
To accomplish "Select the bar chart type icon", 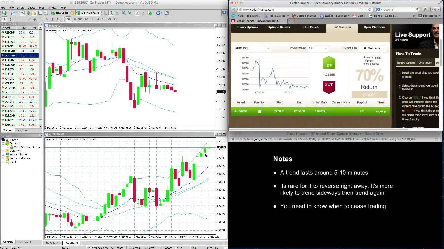I will click(x=105, y=13).
